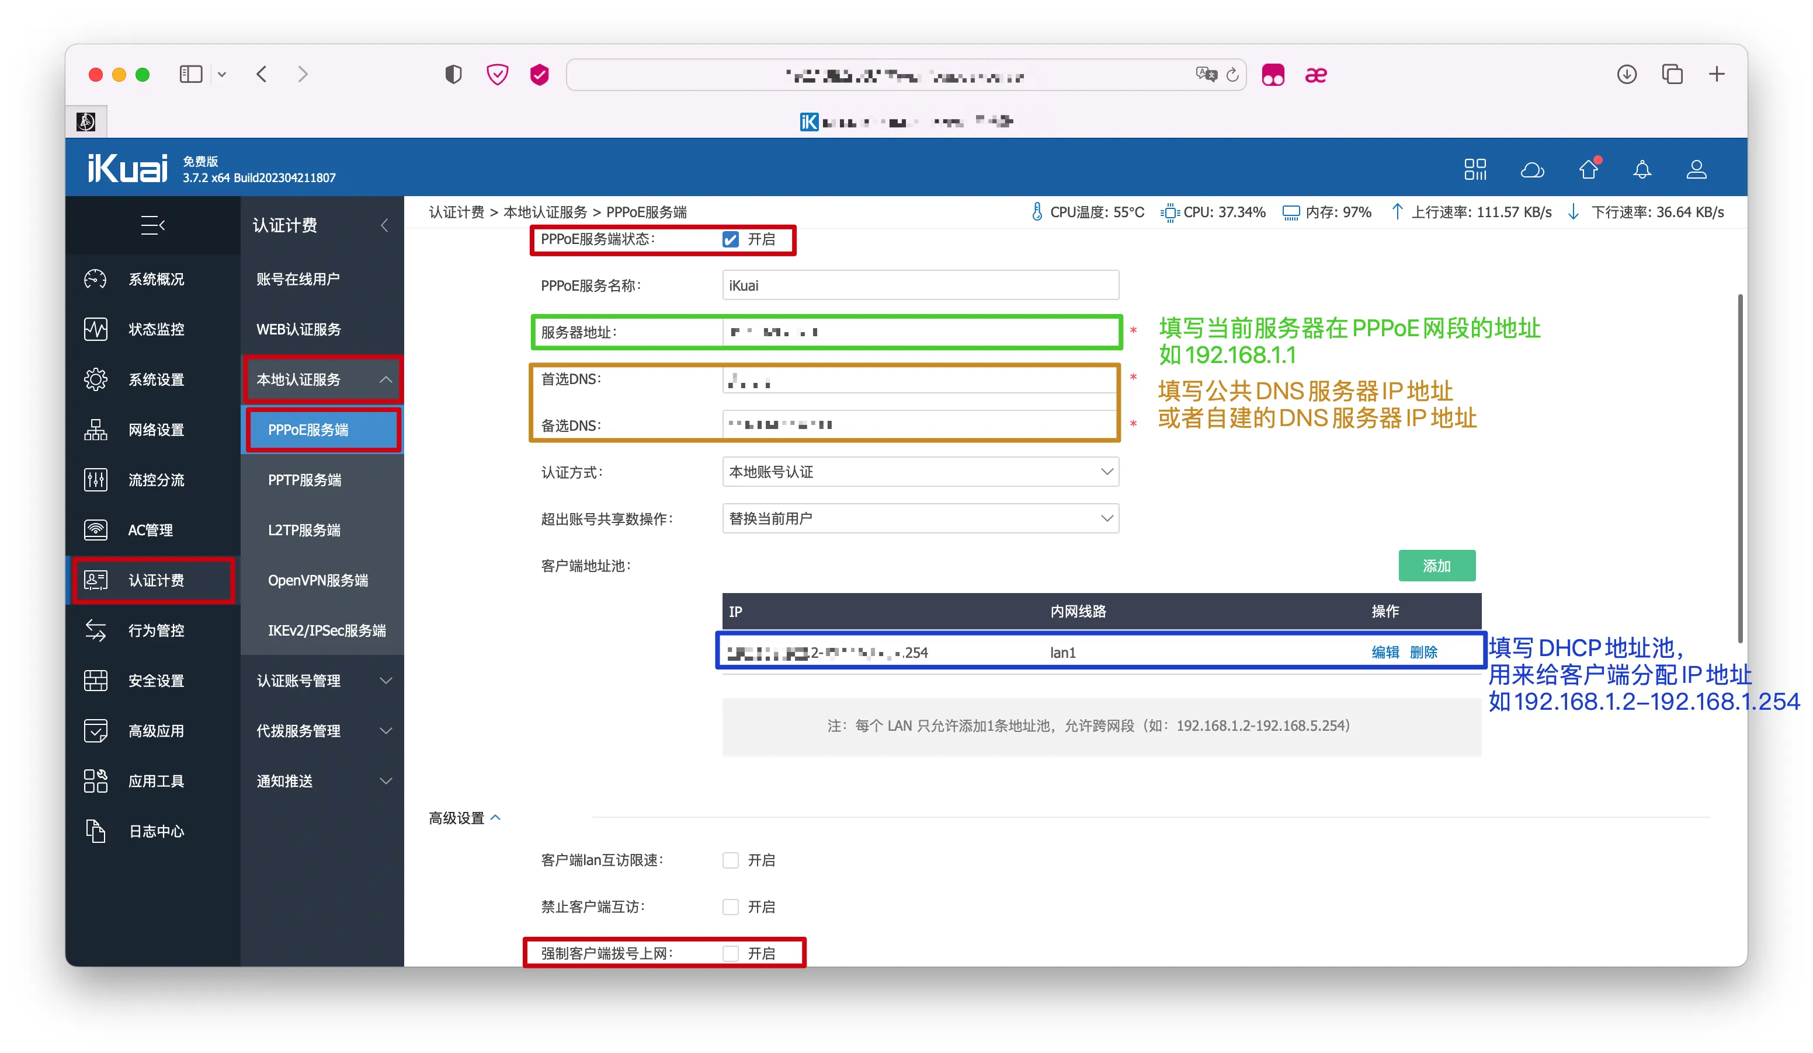Click the 系统设置 gear icon

click(96, 379)
